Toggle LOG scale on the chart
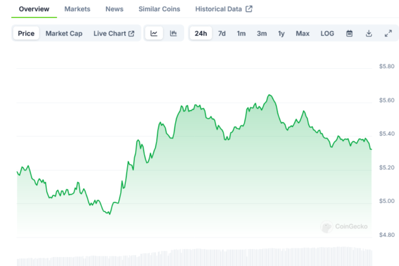This screenshot has width=399, height=266. click(x=328, y=33)
